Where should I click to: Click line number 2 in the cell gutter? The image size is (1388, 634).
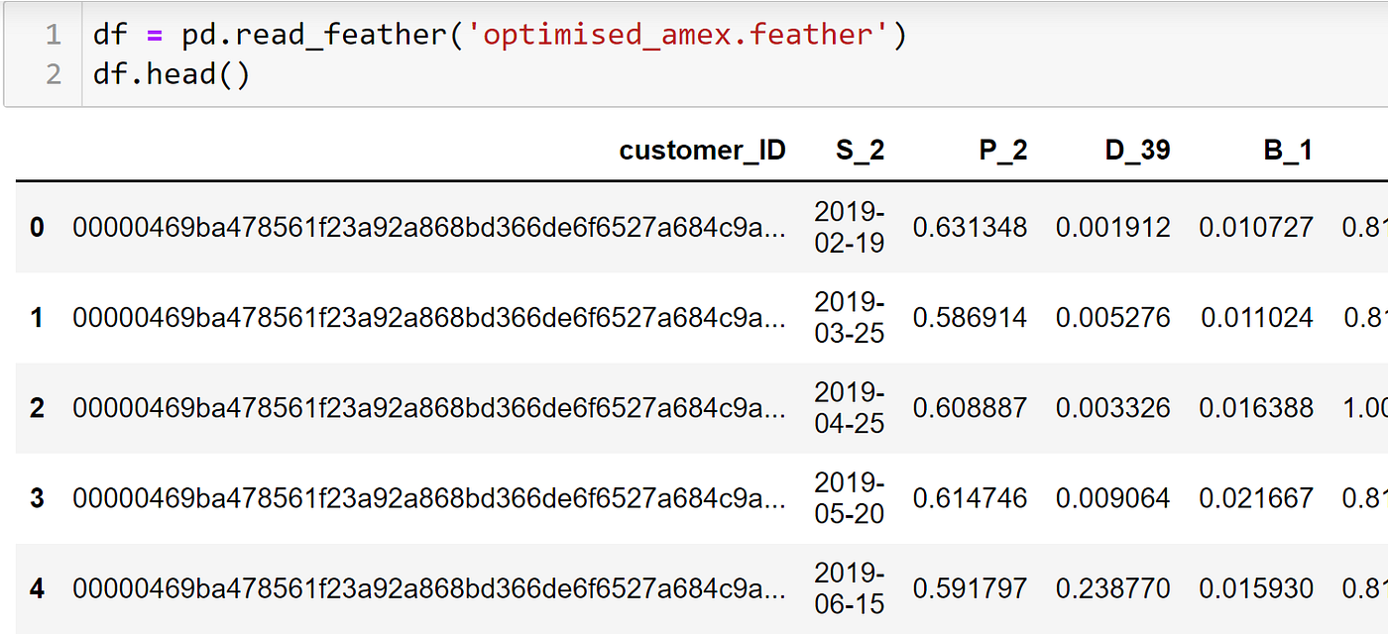pos(53,74)
